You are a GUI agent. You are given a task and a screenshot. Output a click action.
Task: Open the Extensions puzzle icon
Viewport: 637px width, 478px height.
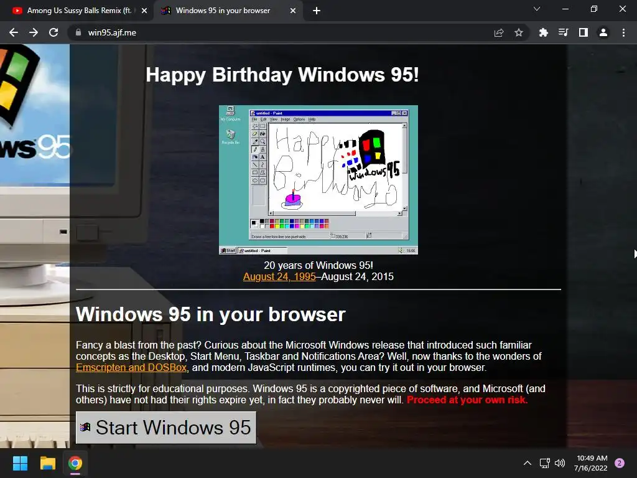[x=543, y=32]
